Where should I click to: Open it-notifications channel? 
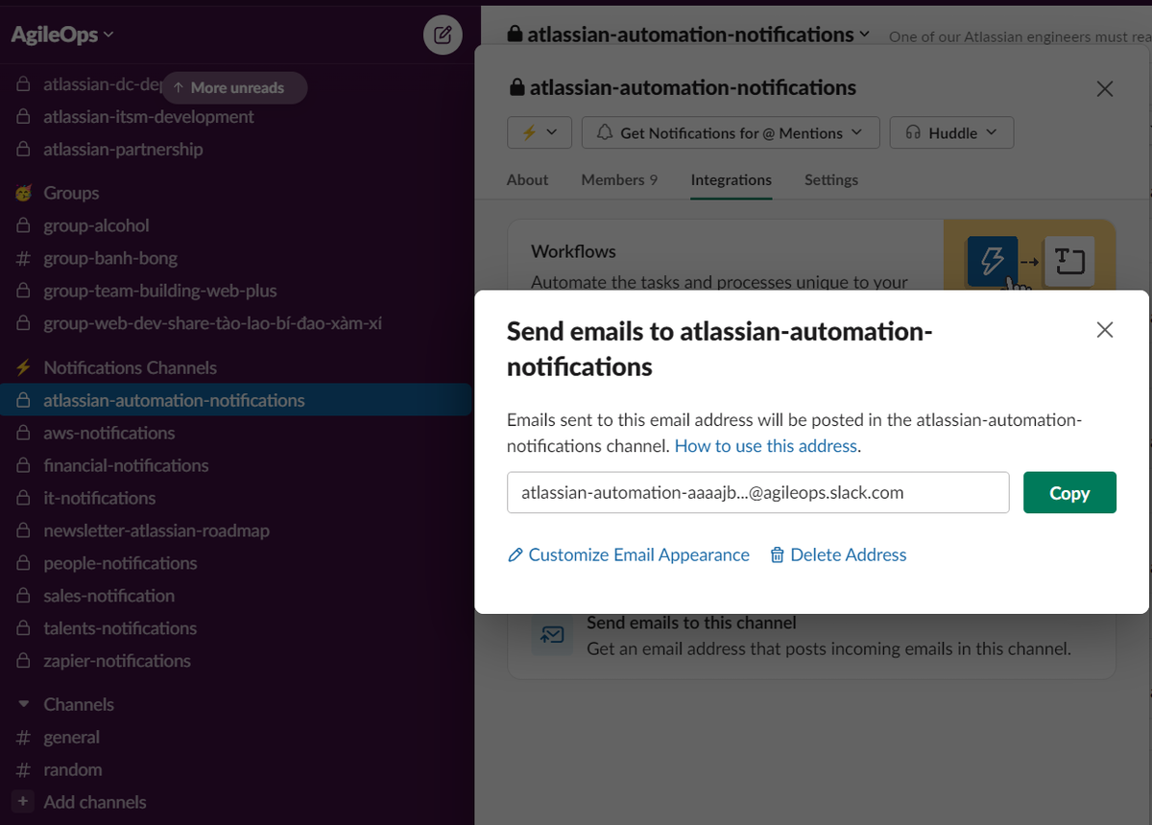235,498
